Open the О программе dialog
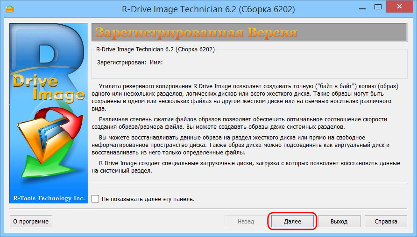Screen dimensions: 417x237 click(x=31, y=221)
